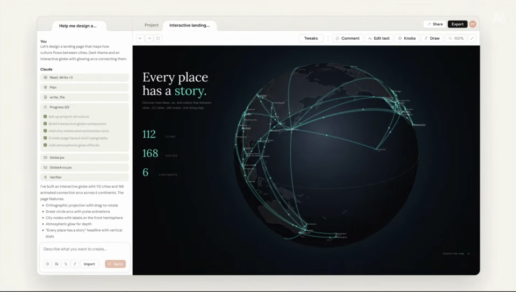Expand the Verifier step row
This screenshot has height=292, width=516.
pos(84,177)
